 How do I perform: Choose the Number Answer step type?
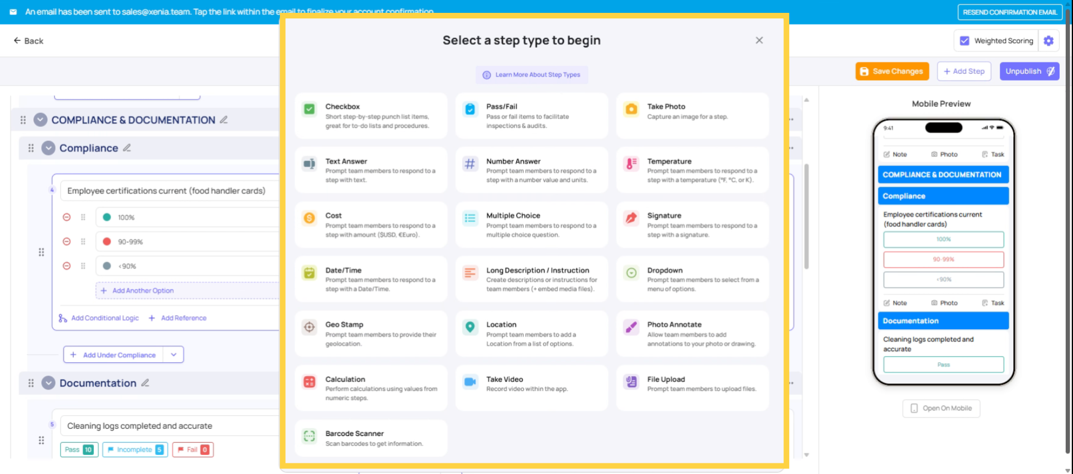pyautogui.click(x=531, y=170)
